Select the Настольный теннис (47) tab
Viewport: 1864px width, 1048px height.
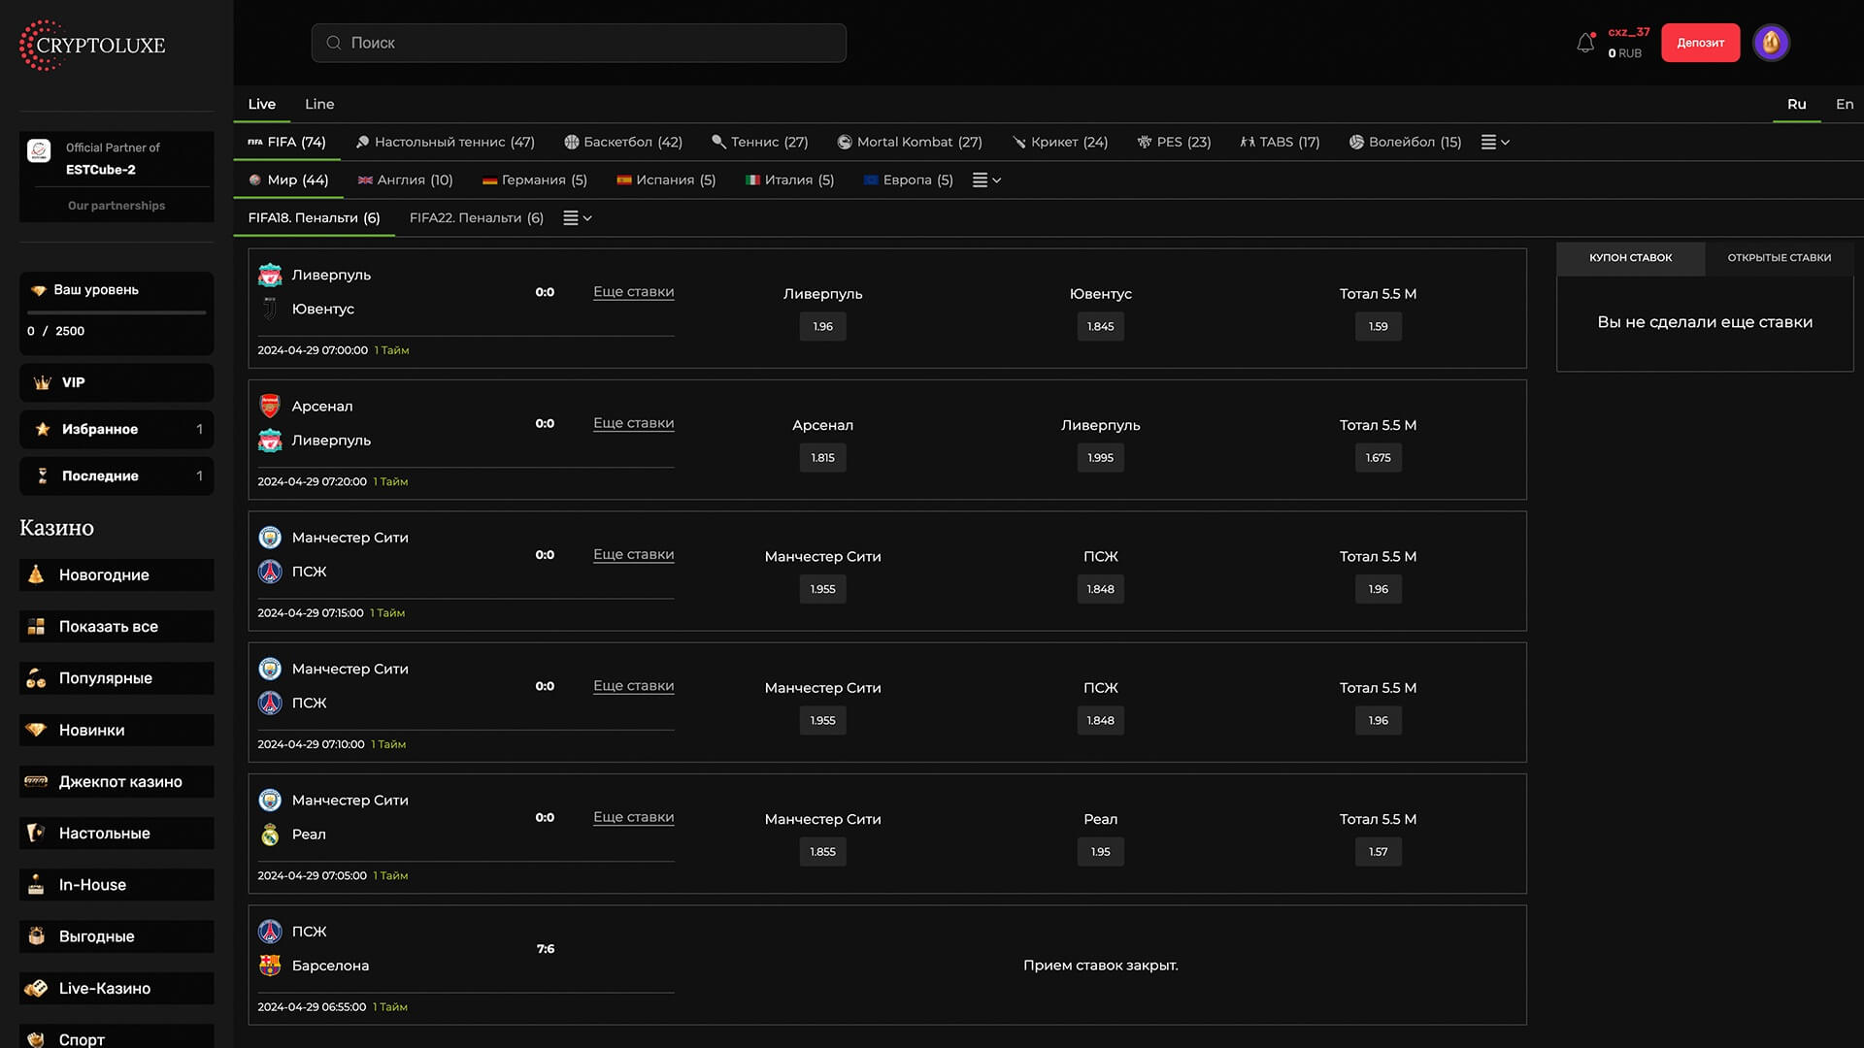tap(446, 142)
